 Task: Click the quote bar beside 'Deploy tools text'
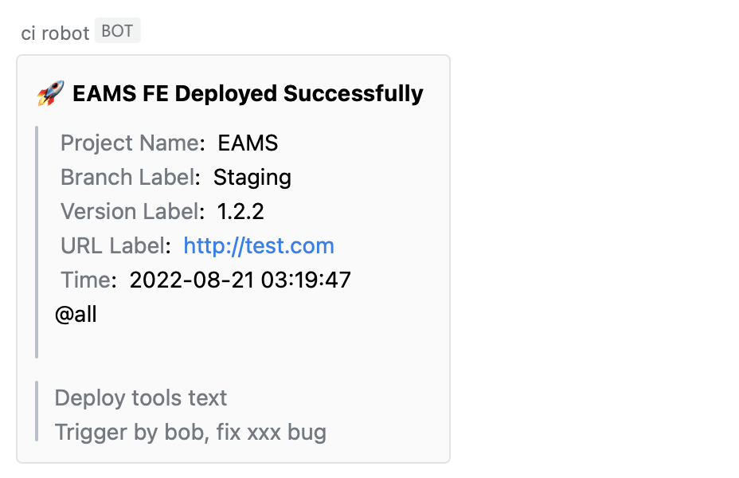pyautogui.click(x=37, y=411)
